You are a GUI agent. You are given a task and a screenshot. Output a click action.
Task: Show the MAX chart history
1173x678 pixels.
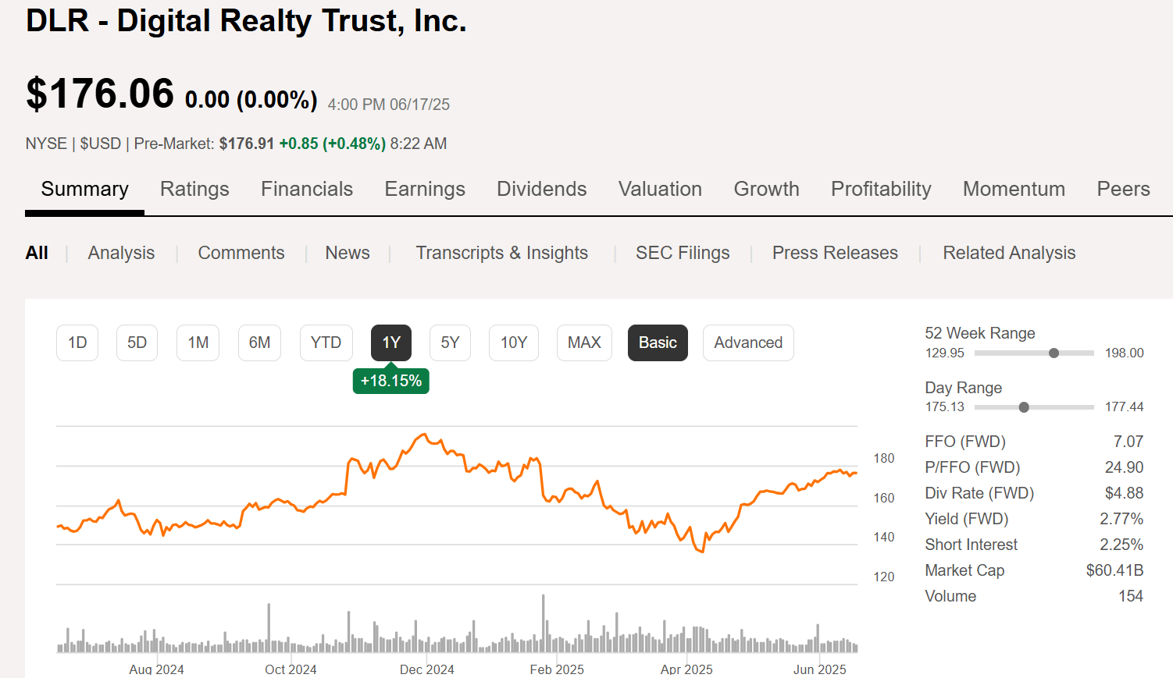584,343
